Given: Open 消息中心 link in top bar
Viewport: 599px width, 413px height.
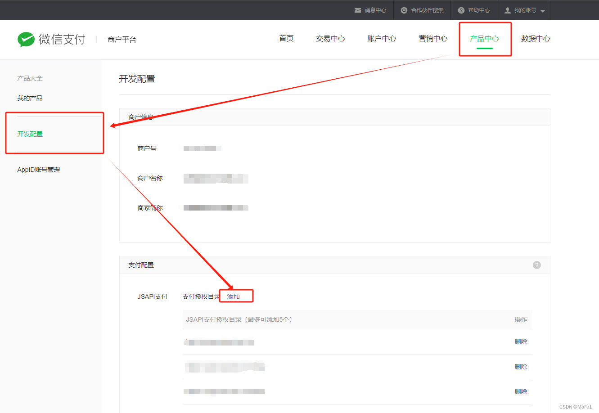Looking at the screenshot, I should tap(375, 10).
